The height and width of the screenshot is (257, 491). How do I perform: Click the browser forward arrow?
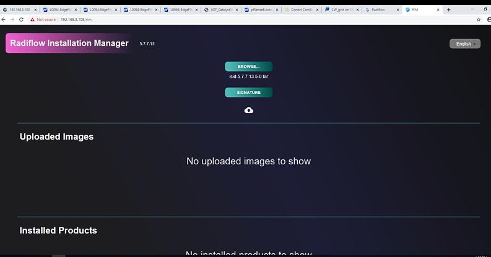(12, 19)
